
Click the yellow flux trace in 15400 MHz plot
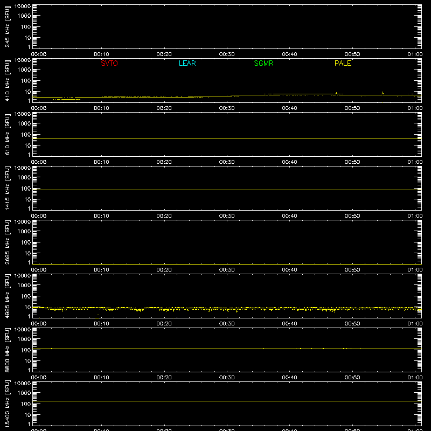[227, 401]
